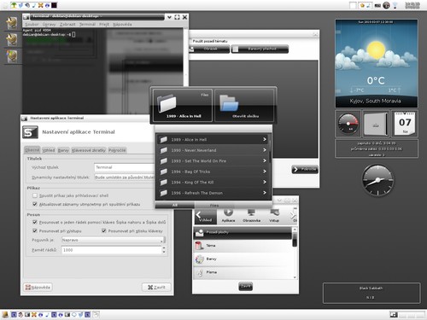Toggle Posunovat o jeden řádek checkbox

[35, 222]
